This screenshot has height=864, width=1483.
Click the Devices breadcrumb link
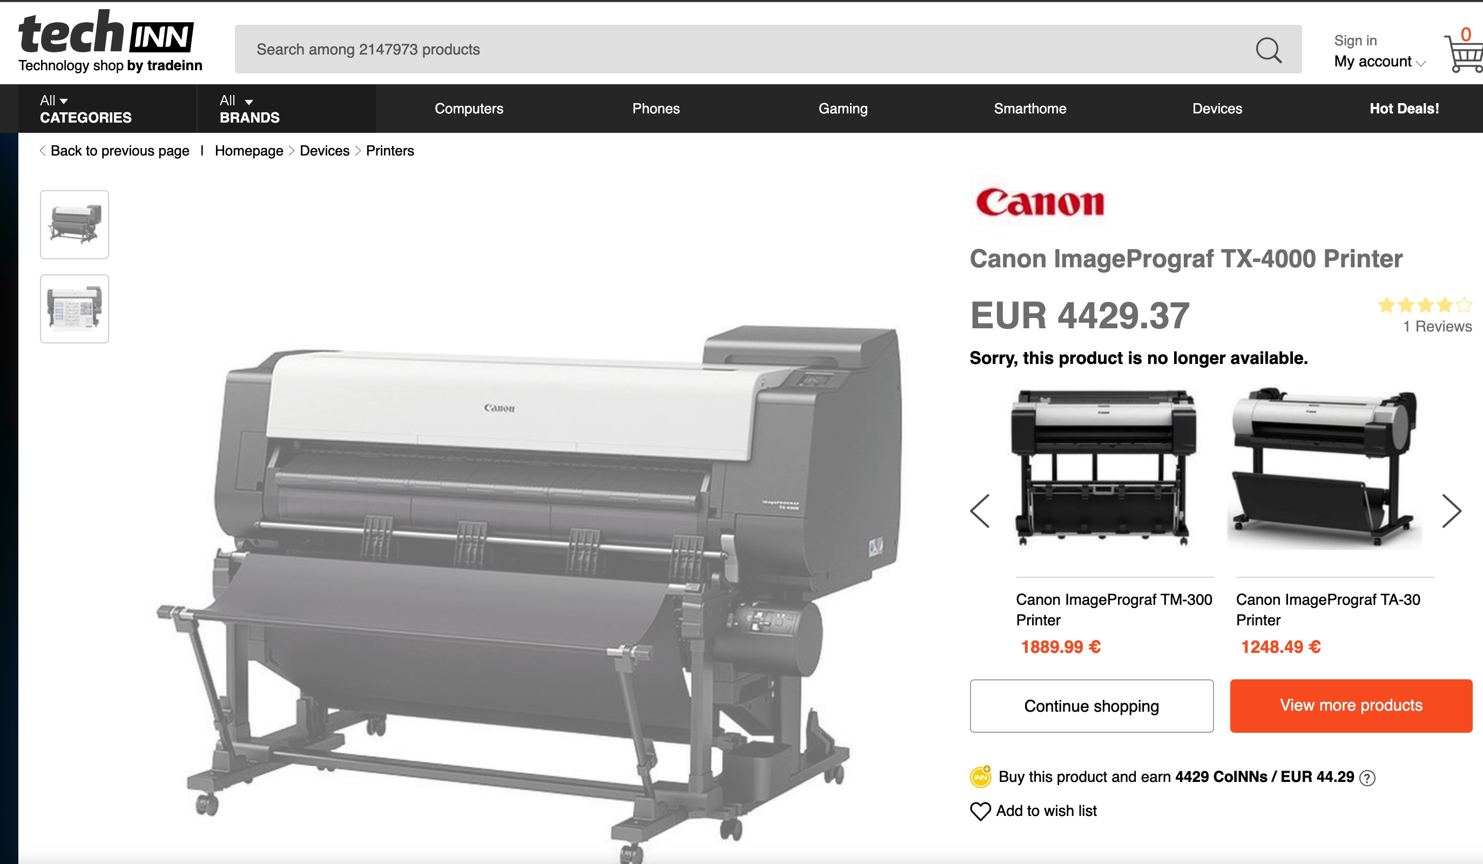click(324, 151)
